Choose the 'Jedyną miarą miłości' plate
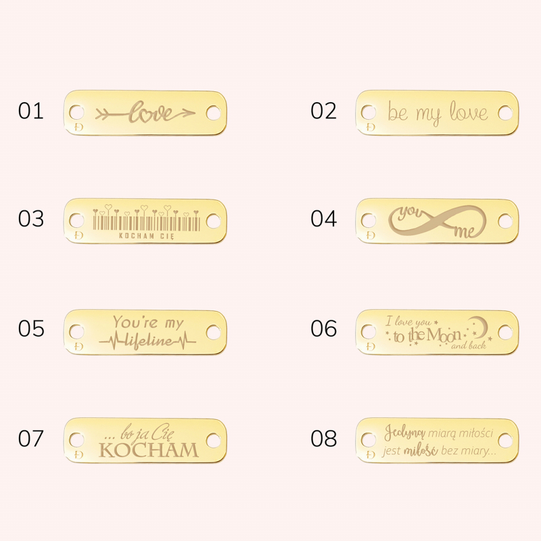Image resolution: width=541 pixels, height=541 pixels. [x=437, y=440]
